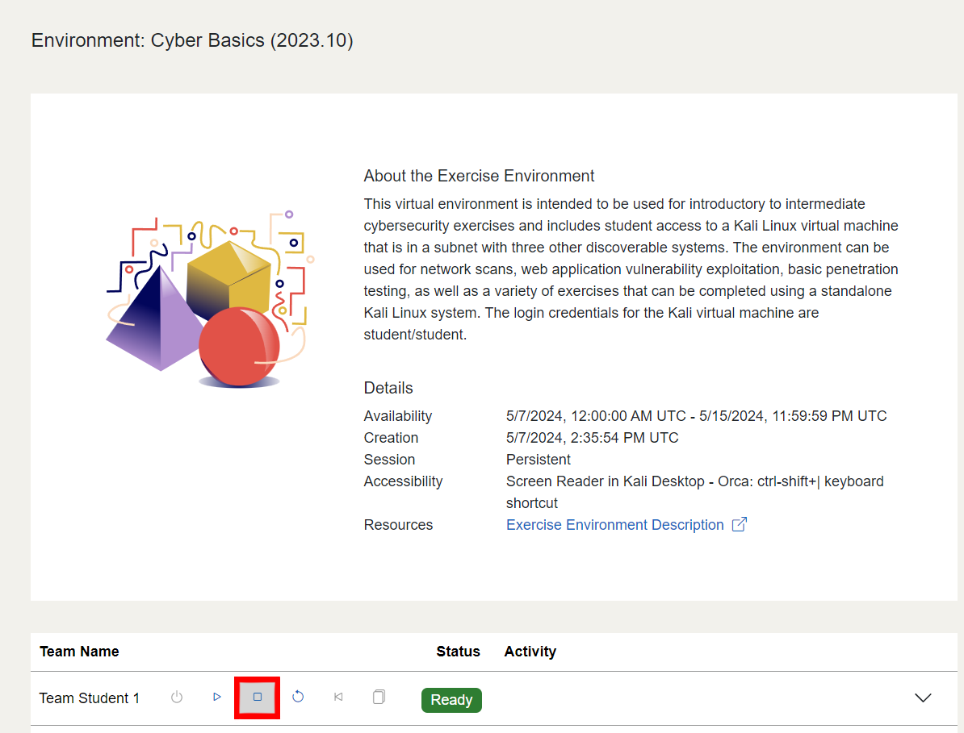964x733 pixels.
Task: Click the Availability date range value
Action: [697, 416]
